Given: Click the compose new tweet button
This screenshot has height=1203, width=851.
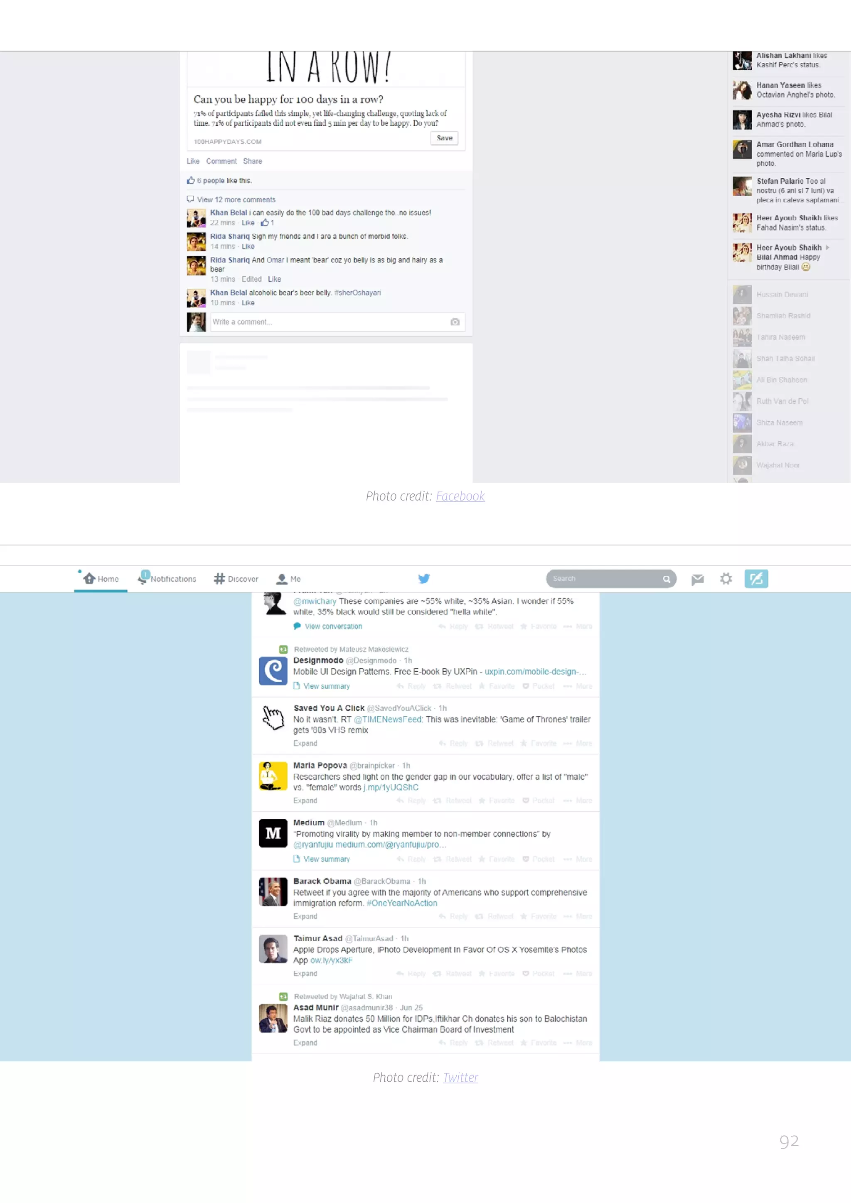Looking at the screenshot, I should [755, 579].
